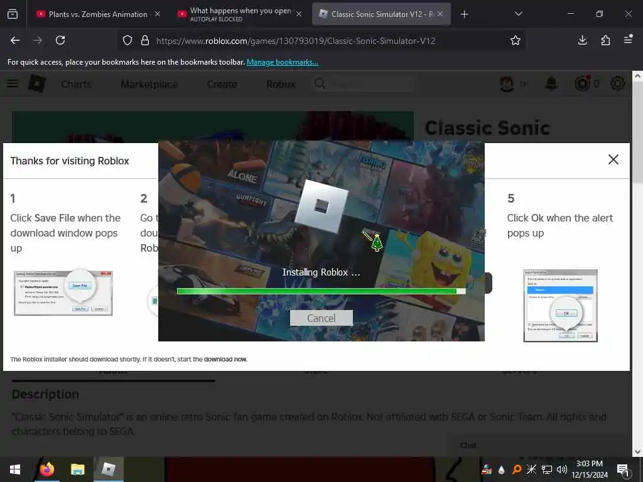Open the volume speaker tray icon
643x482 pixels.
click(562, 469)
